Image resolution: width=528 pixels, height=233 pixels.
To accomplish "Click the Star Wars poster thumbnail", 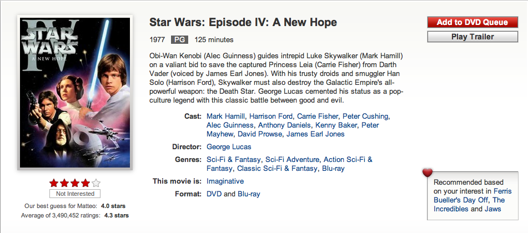I will click(x=74, y=92).
